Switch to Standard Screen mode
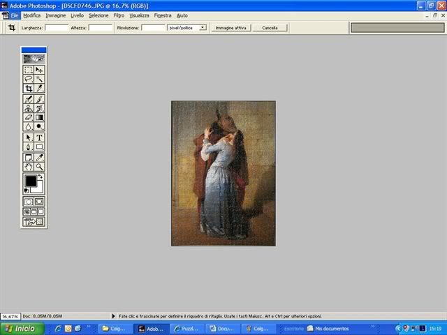Screen dimensions: 447x335 (27, 211)
